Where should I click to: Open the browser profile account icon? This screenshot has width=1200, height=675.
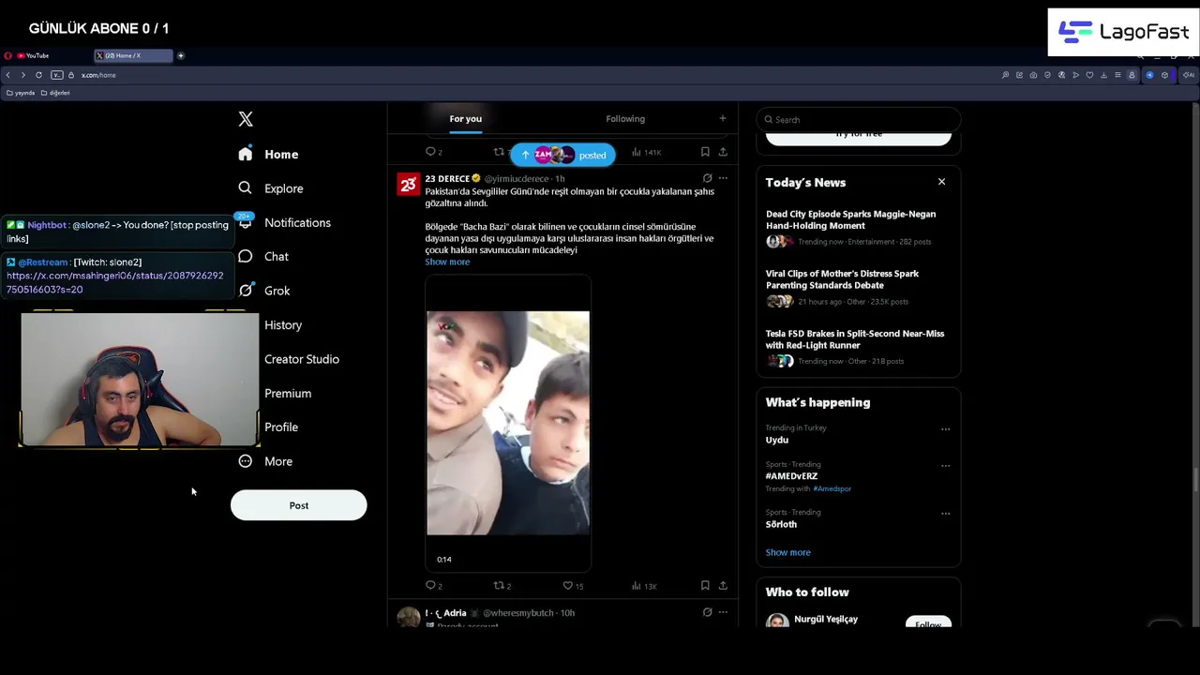1132,75
